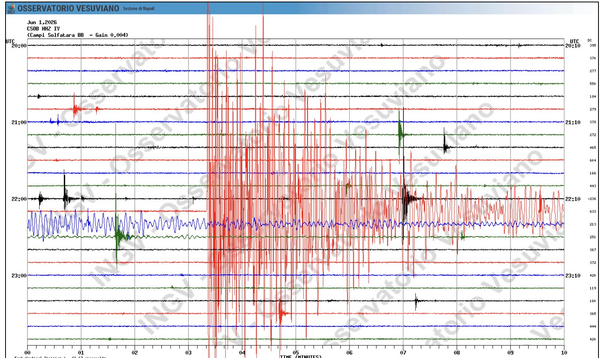Screen dimensions: 604x358
Task: Click DC value 370
Action: (x=593, y=58)
